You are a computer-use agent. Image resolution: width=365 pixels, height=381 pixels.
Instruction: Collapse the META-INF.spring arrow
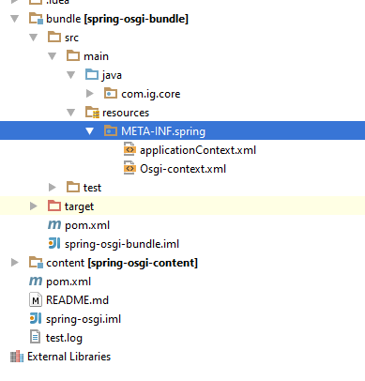coord(90,131)
